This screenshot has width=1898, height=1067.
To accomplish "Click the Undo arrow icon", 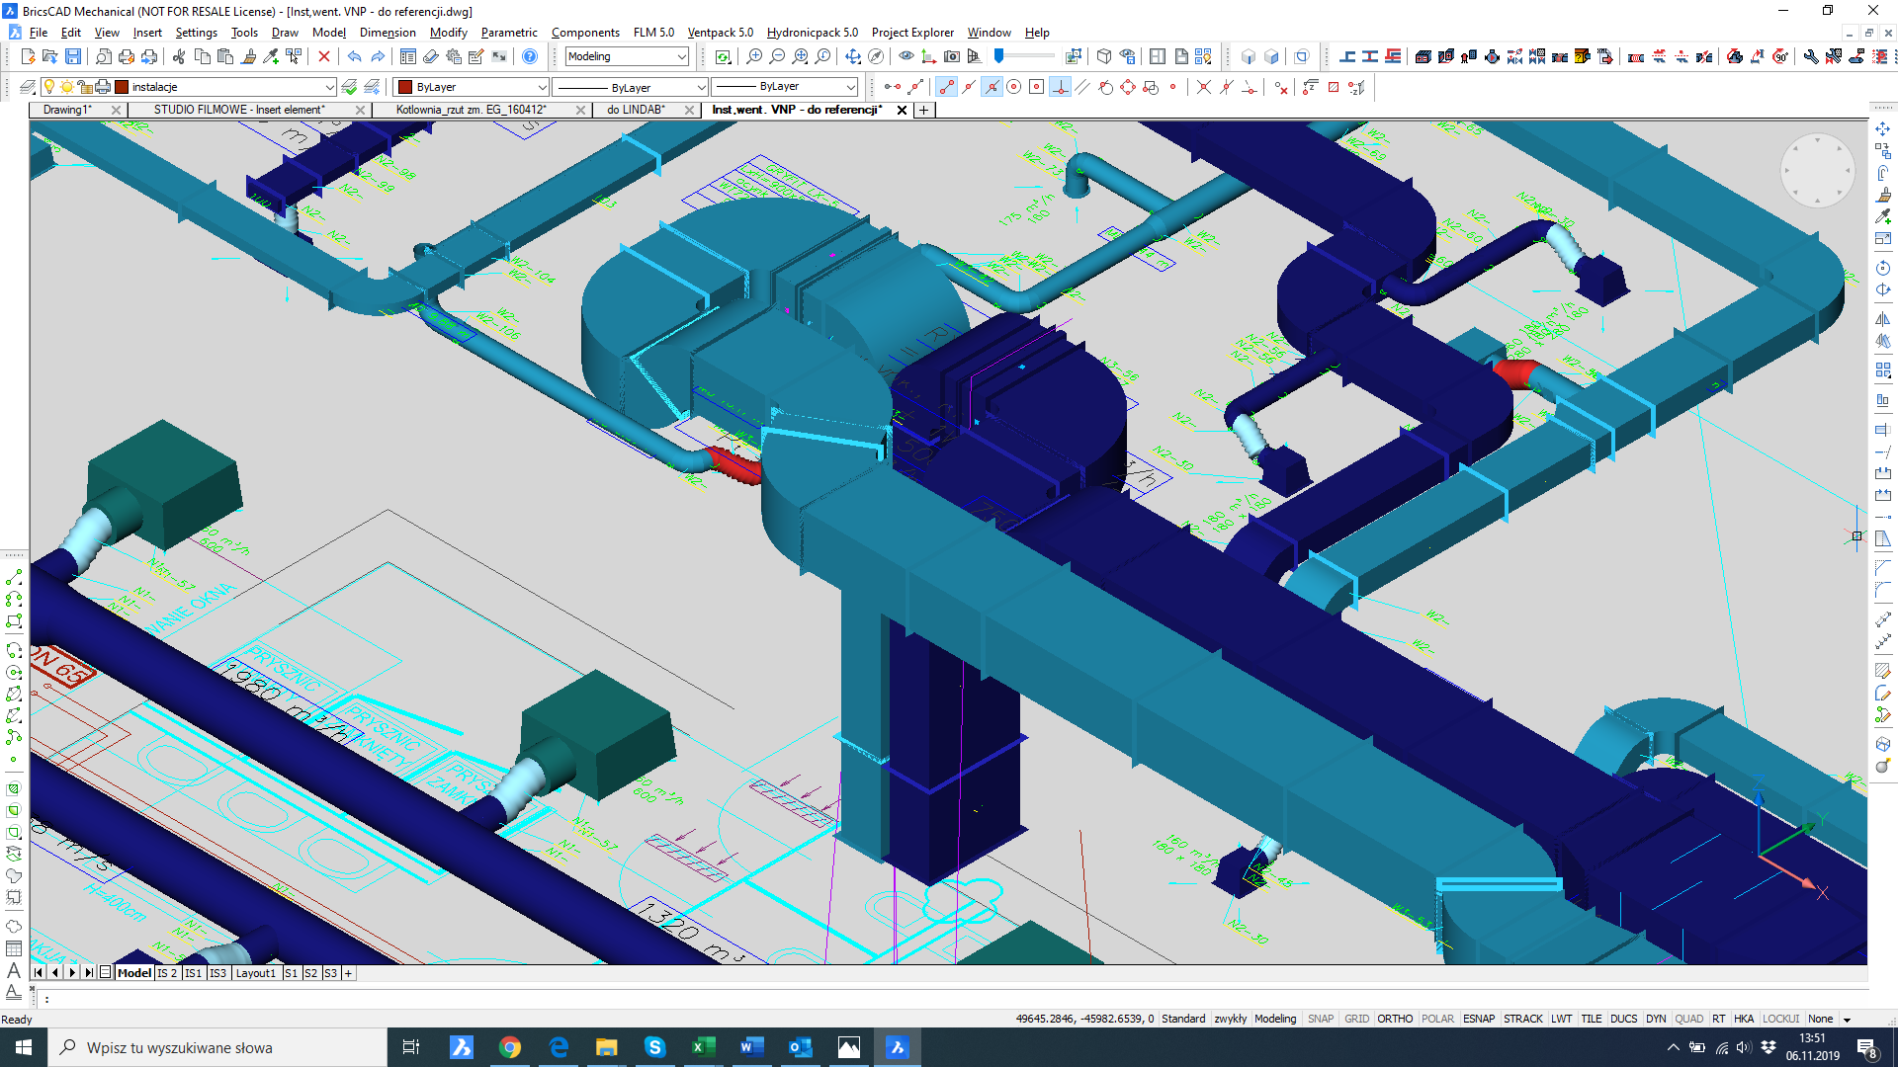I will (x=354, y=56).
